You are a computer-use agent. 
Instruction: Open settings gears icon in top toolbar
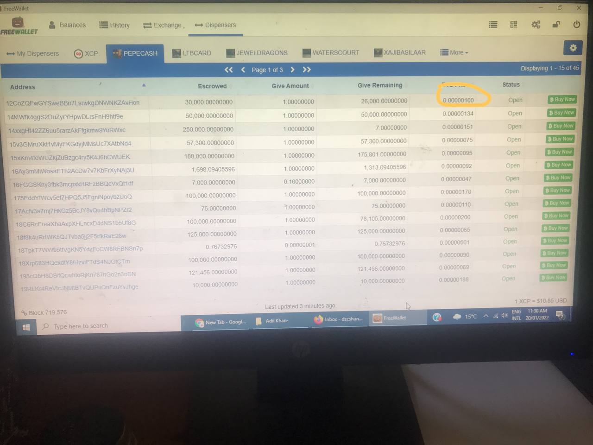click(536, 25)
